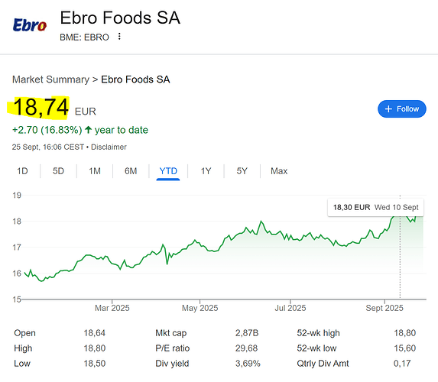Viewport: 438px width, 382px height.
Task: Click the Sept 2025 axis label
Action: click(x=384, y=308)
